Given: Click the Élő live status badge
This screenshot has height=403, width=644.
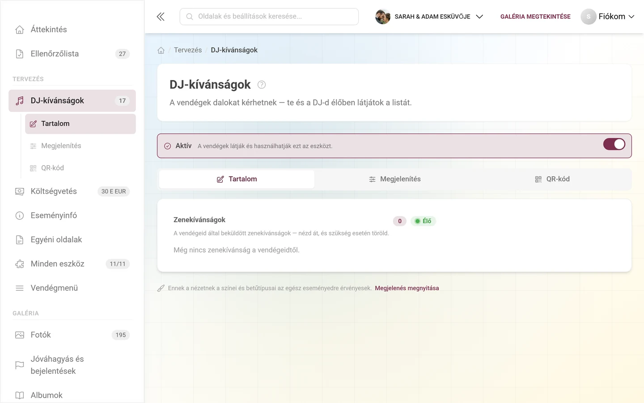Looking at the screenshot, I should [423, 221].
